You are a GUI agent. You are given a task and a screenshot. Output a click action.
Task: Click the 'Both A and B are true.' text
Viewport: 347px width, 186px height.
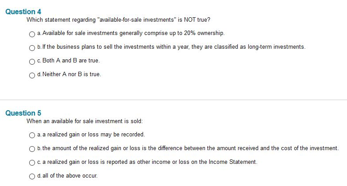71,60
